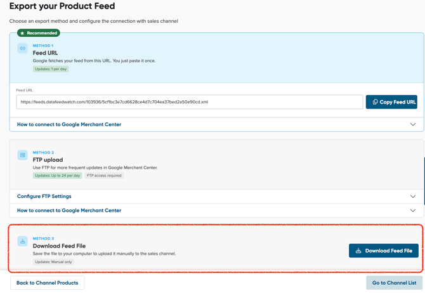Click the 'Feed URL' method title
The width and height of the screenshot is (425, 293).
click(45, 53)
